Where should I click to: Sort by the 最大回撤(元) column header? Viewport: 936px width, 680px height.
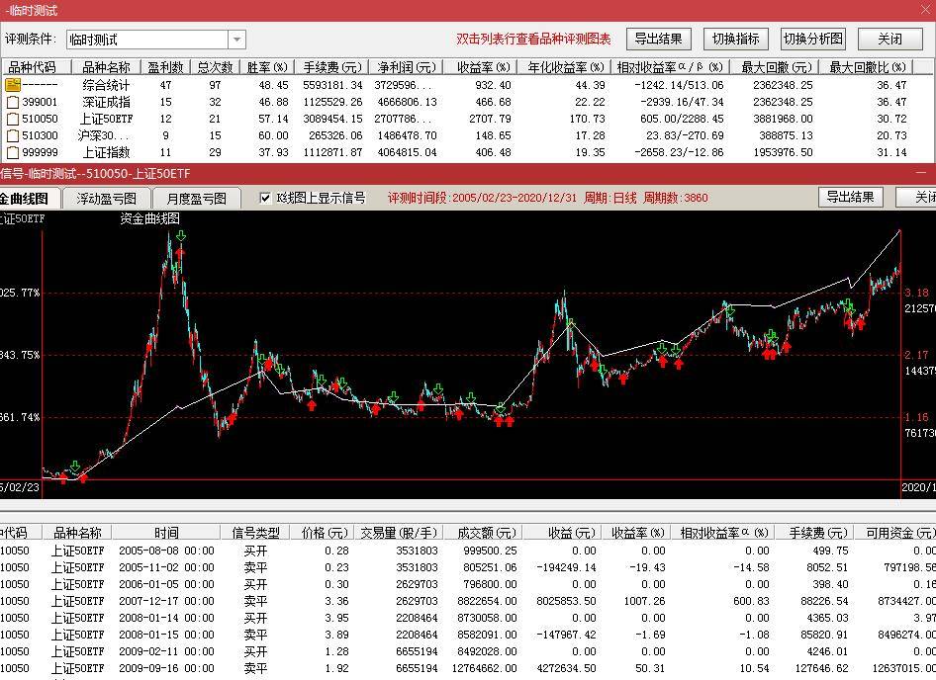(x=776, y=67)
